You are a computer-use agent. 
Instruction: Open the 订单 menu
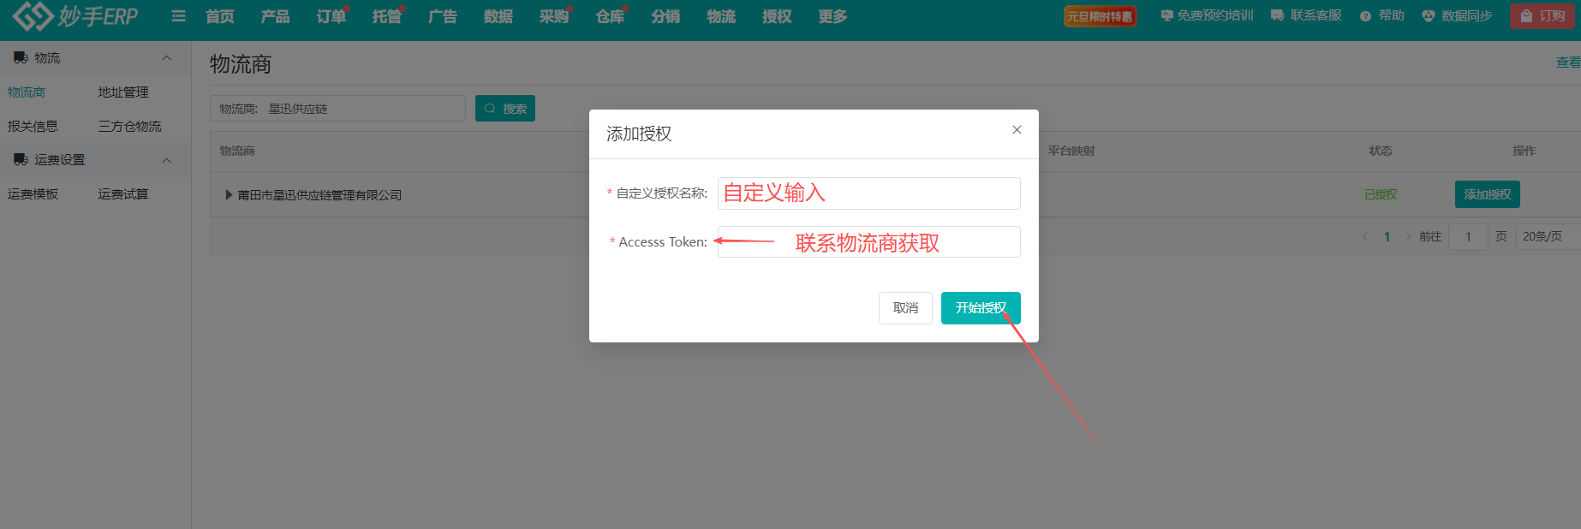[331, 16]
